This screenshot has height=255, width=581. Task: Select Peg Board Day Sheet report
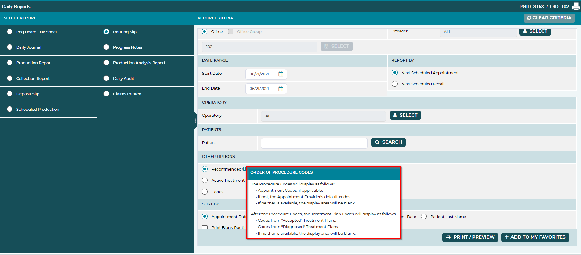10,32
